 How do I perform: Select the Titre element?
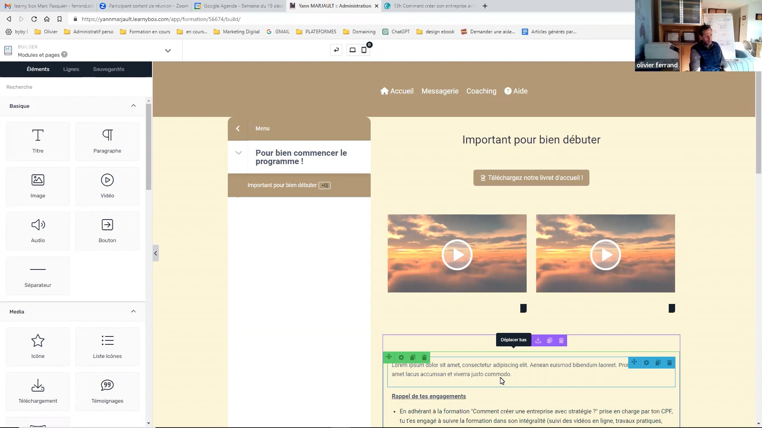click(38, 141)
